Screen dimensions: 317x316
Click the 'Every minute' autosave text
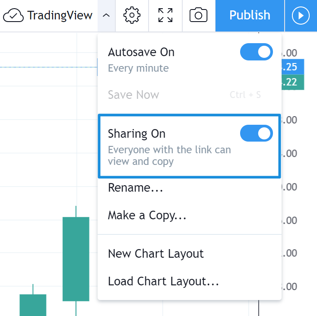(138, 68)
